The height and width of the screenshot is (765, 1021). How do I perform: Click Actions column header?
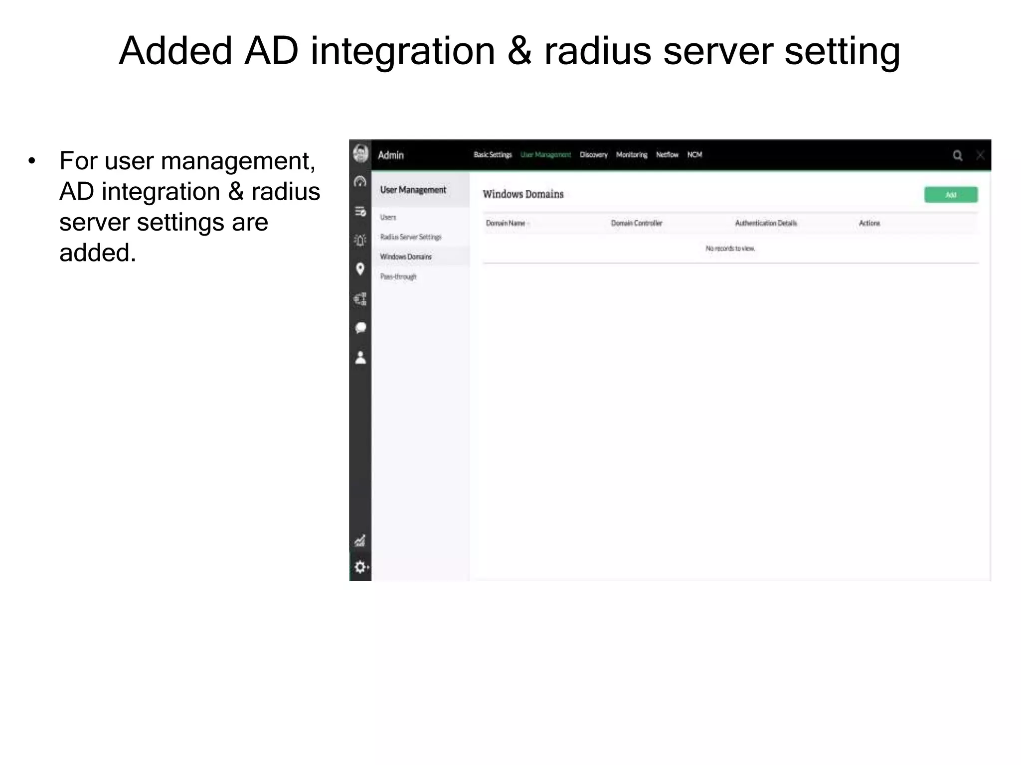(x=869, y=223)
